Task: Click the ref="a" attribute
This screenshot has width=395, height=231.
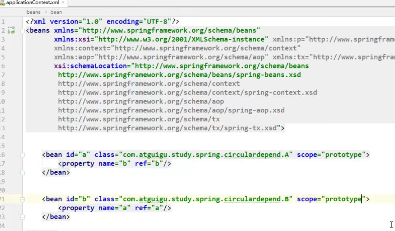Action: (149, 208)
